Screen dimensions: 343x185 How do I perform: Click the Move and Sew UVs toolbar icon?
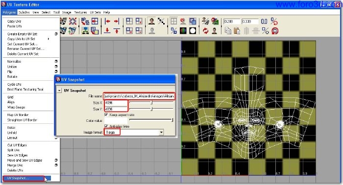coord(85,22)
